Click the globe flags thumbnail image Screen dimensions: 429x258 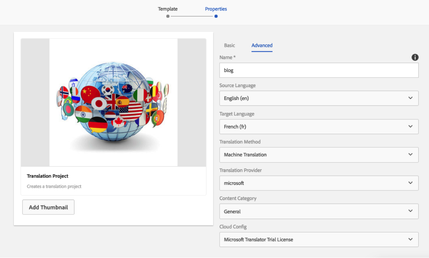(x=113, y=102)
